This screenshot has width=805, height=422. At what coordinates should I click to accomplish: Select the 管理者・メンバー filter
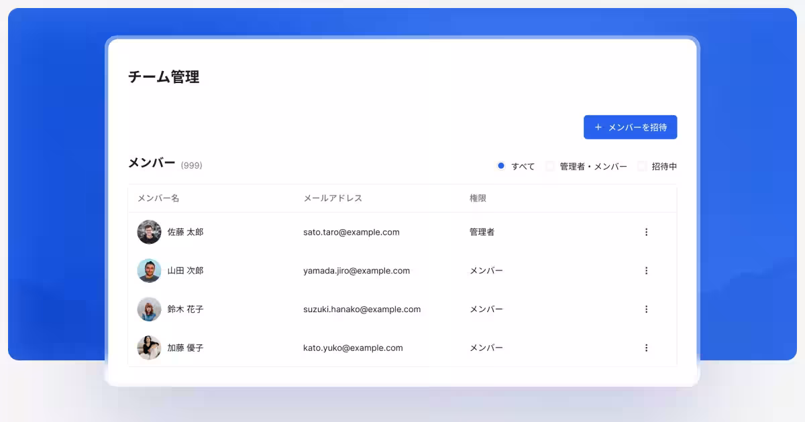581,165
